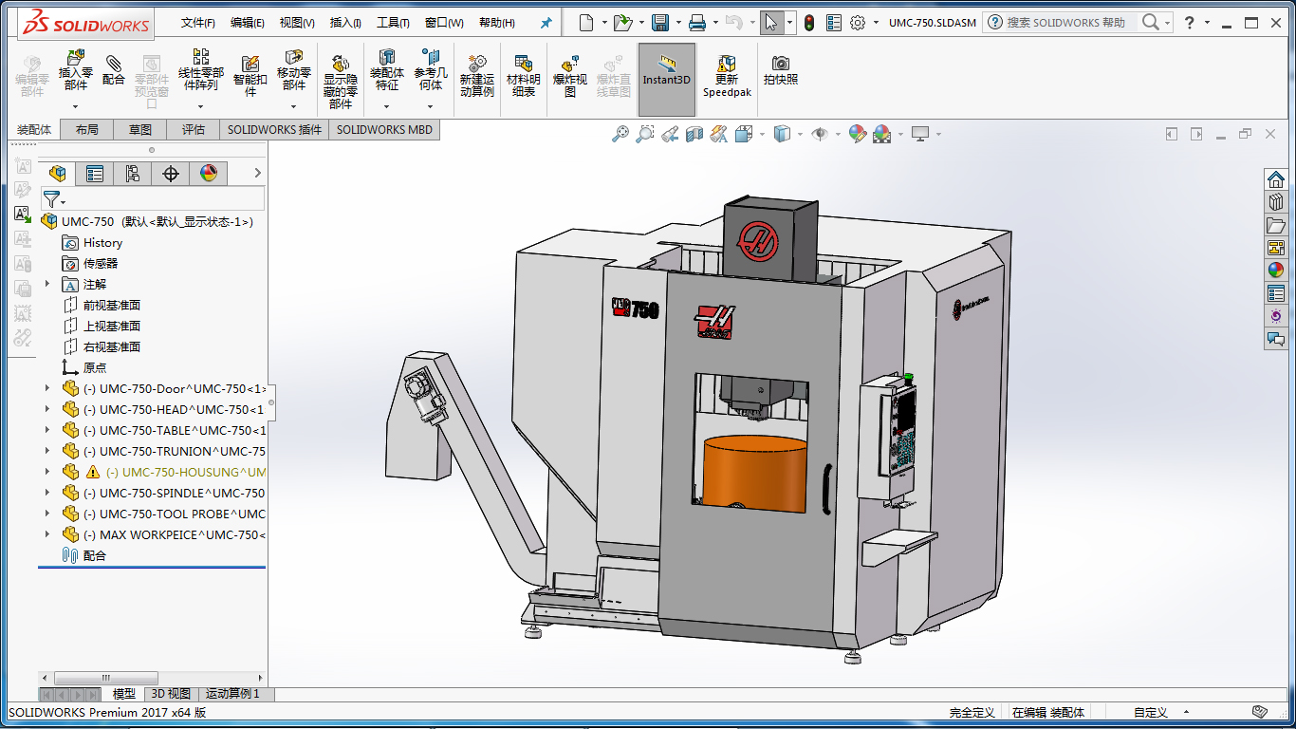Open the DimXpertManager crosshair tab
This screenshot has height=729, width=1296.
171,173
